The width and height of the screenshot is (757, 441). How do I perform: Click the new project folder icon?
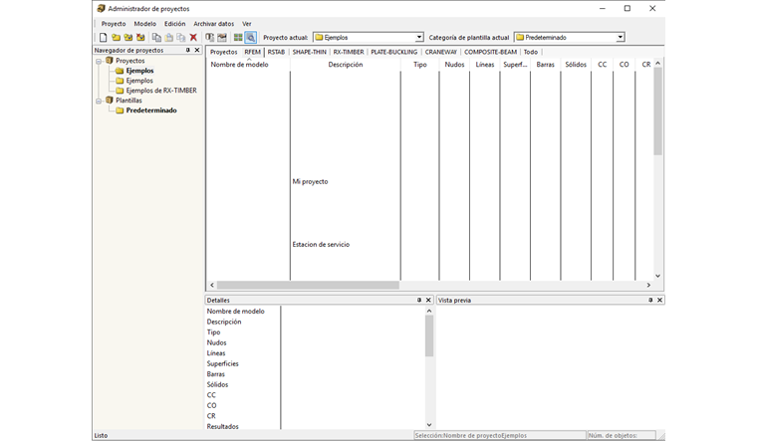tap(116, 37)
